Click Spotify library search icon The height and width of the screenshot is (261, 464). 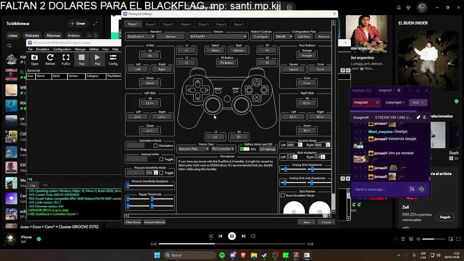click(x=9, y=46)
